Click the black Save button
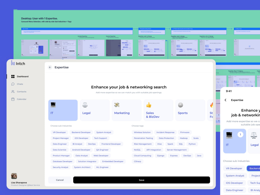The image size is (260, 195). (141, 180)
